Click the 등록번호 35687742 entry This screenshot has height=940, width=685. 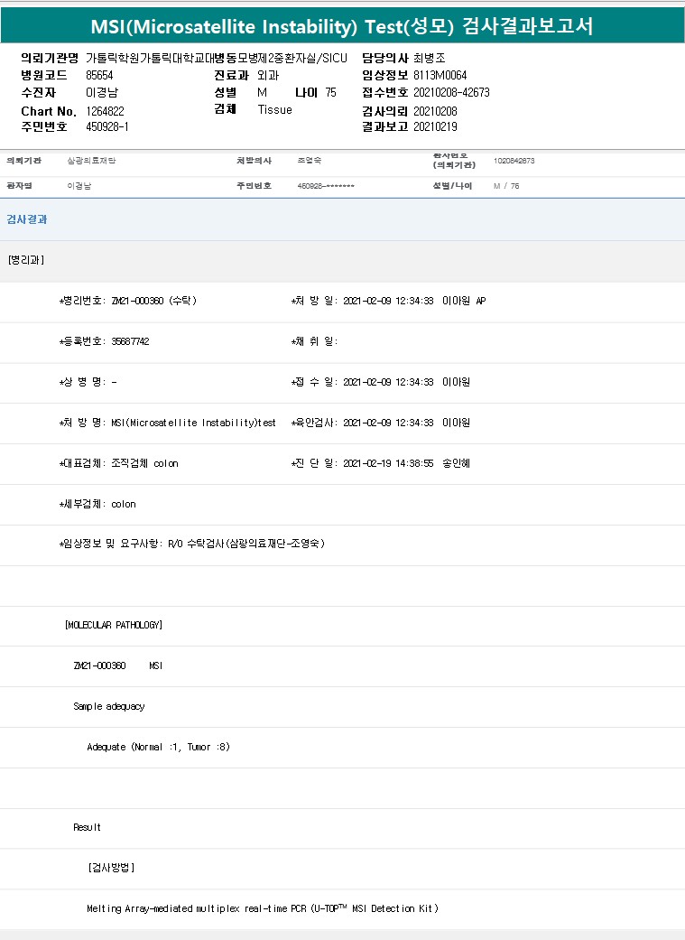coord(104,341)
